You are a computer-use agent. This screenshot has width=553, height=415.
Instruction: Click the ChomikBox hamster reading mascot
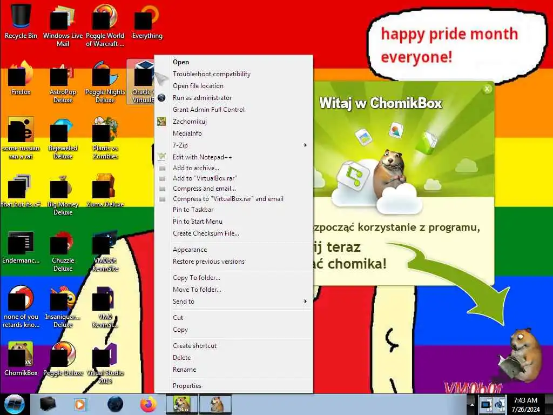pos(521,355)
